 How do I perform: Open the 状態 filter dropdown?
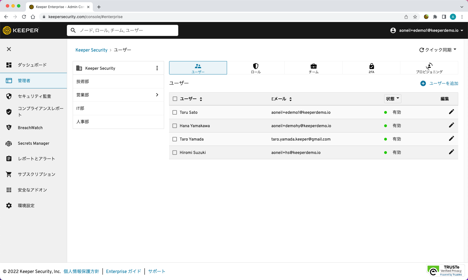click(x=393, y=99)
